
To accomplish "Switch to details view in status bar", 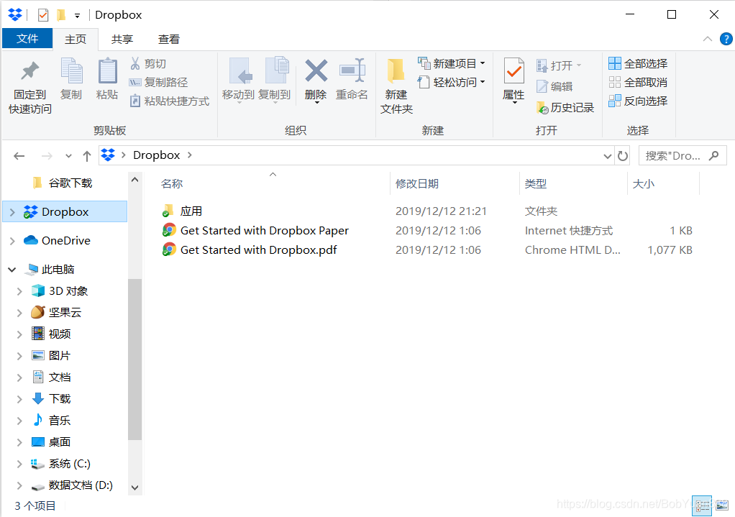I will tap(702, 505).
